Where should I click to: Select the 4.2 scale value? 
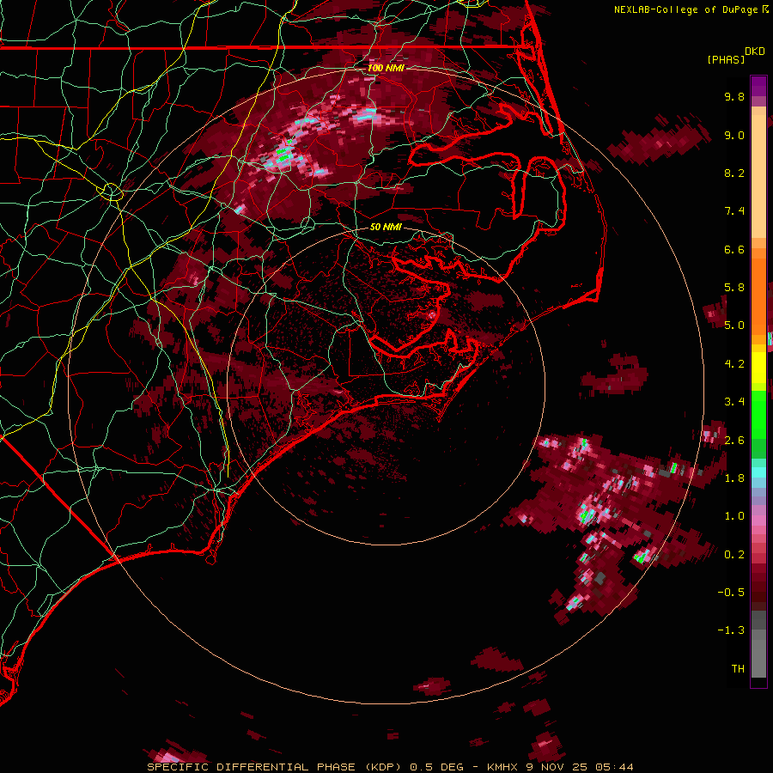click(x=734, y=364)
